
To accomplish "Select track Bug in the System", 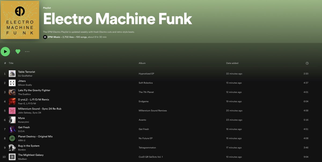I will point(29,146).
